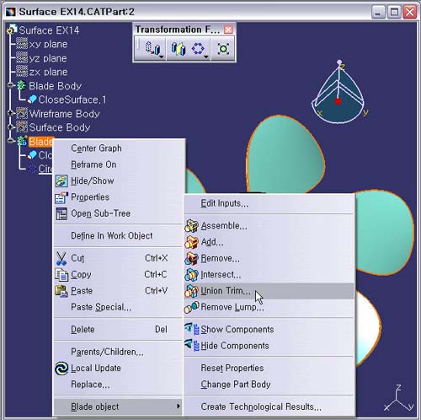421x420 pixels.
Task: Expand the Wireframe Body tree node
Action: pyautogui.click(x=11, y=113)
